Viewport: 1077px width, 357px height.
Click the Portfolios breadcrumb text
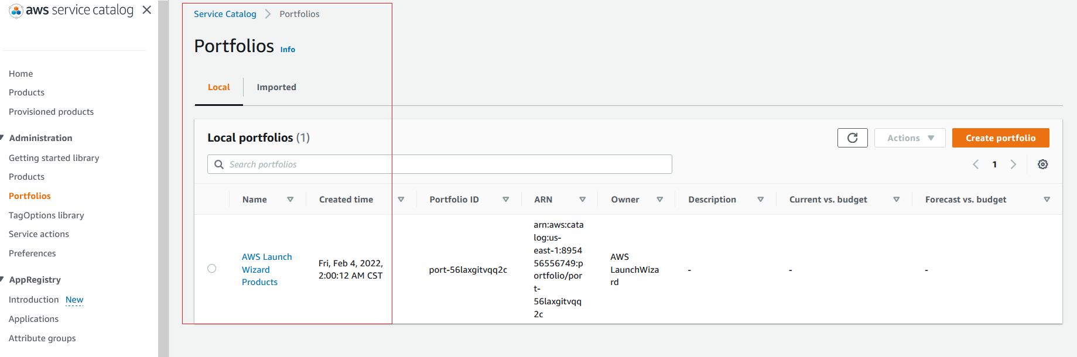pos(299,14)
